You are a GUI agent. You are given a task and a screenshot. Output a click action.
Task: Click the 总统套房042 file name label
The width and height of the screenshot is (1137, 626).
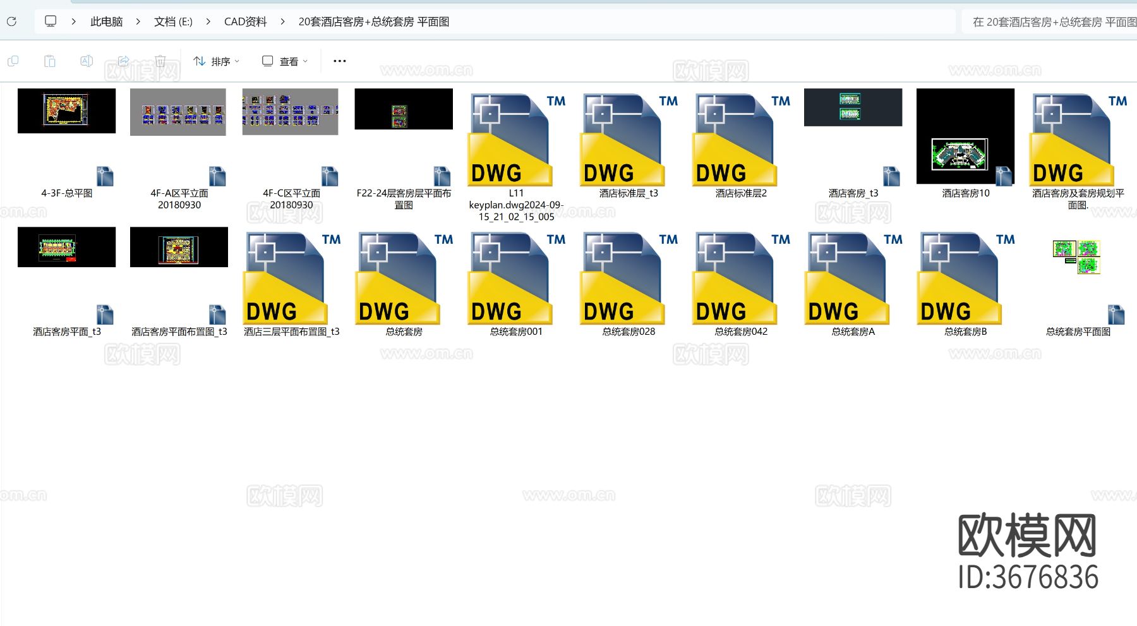click(x=741, y=332)
